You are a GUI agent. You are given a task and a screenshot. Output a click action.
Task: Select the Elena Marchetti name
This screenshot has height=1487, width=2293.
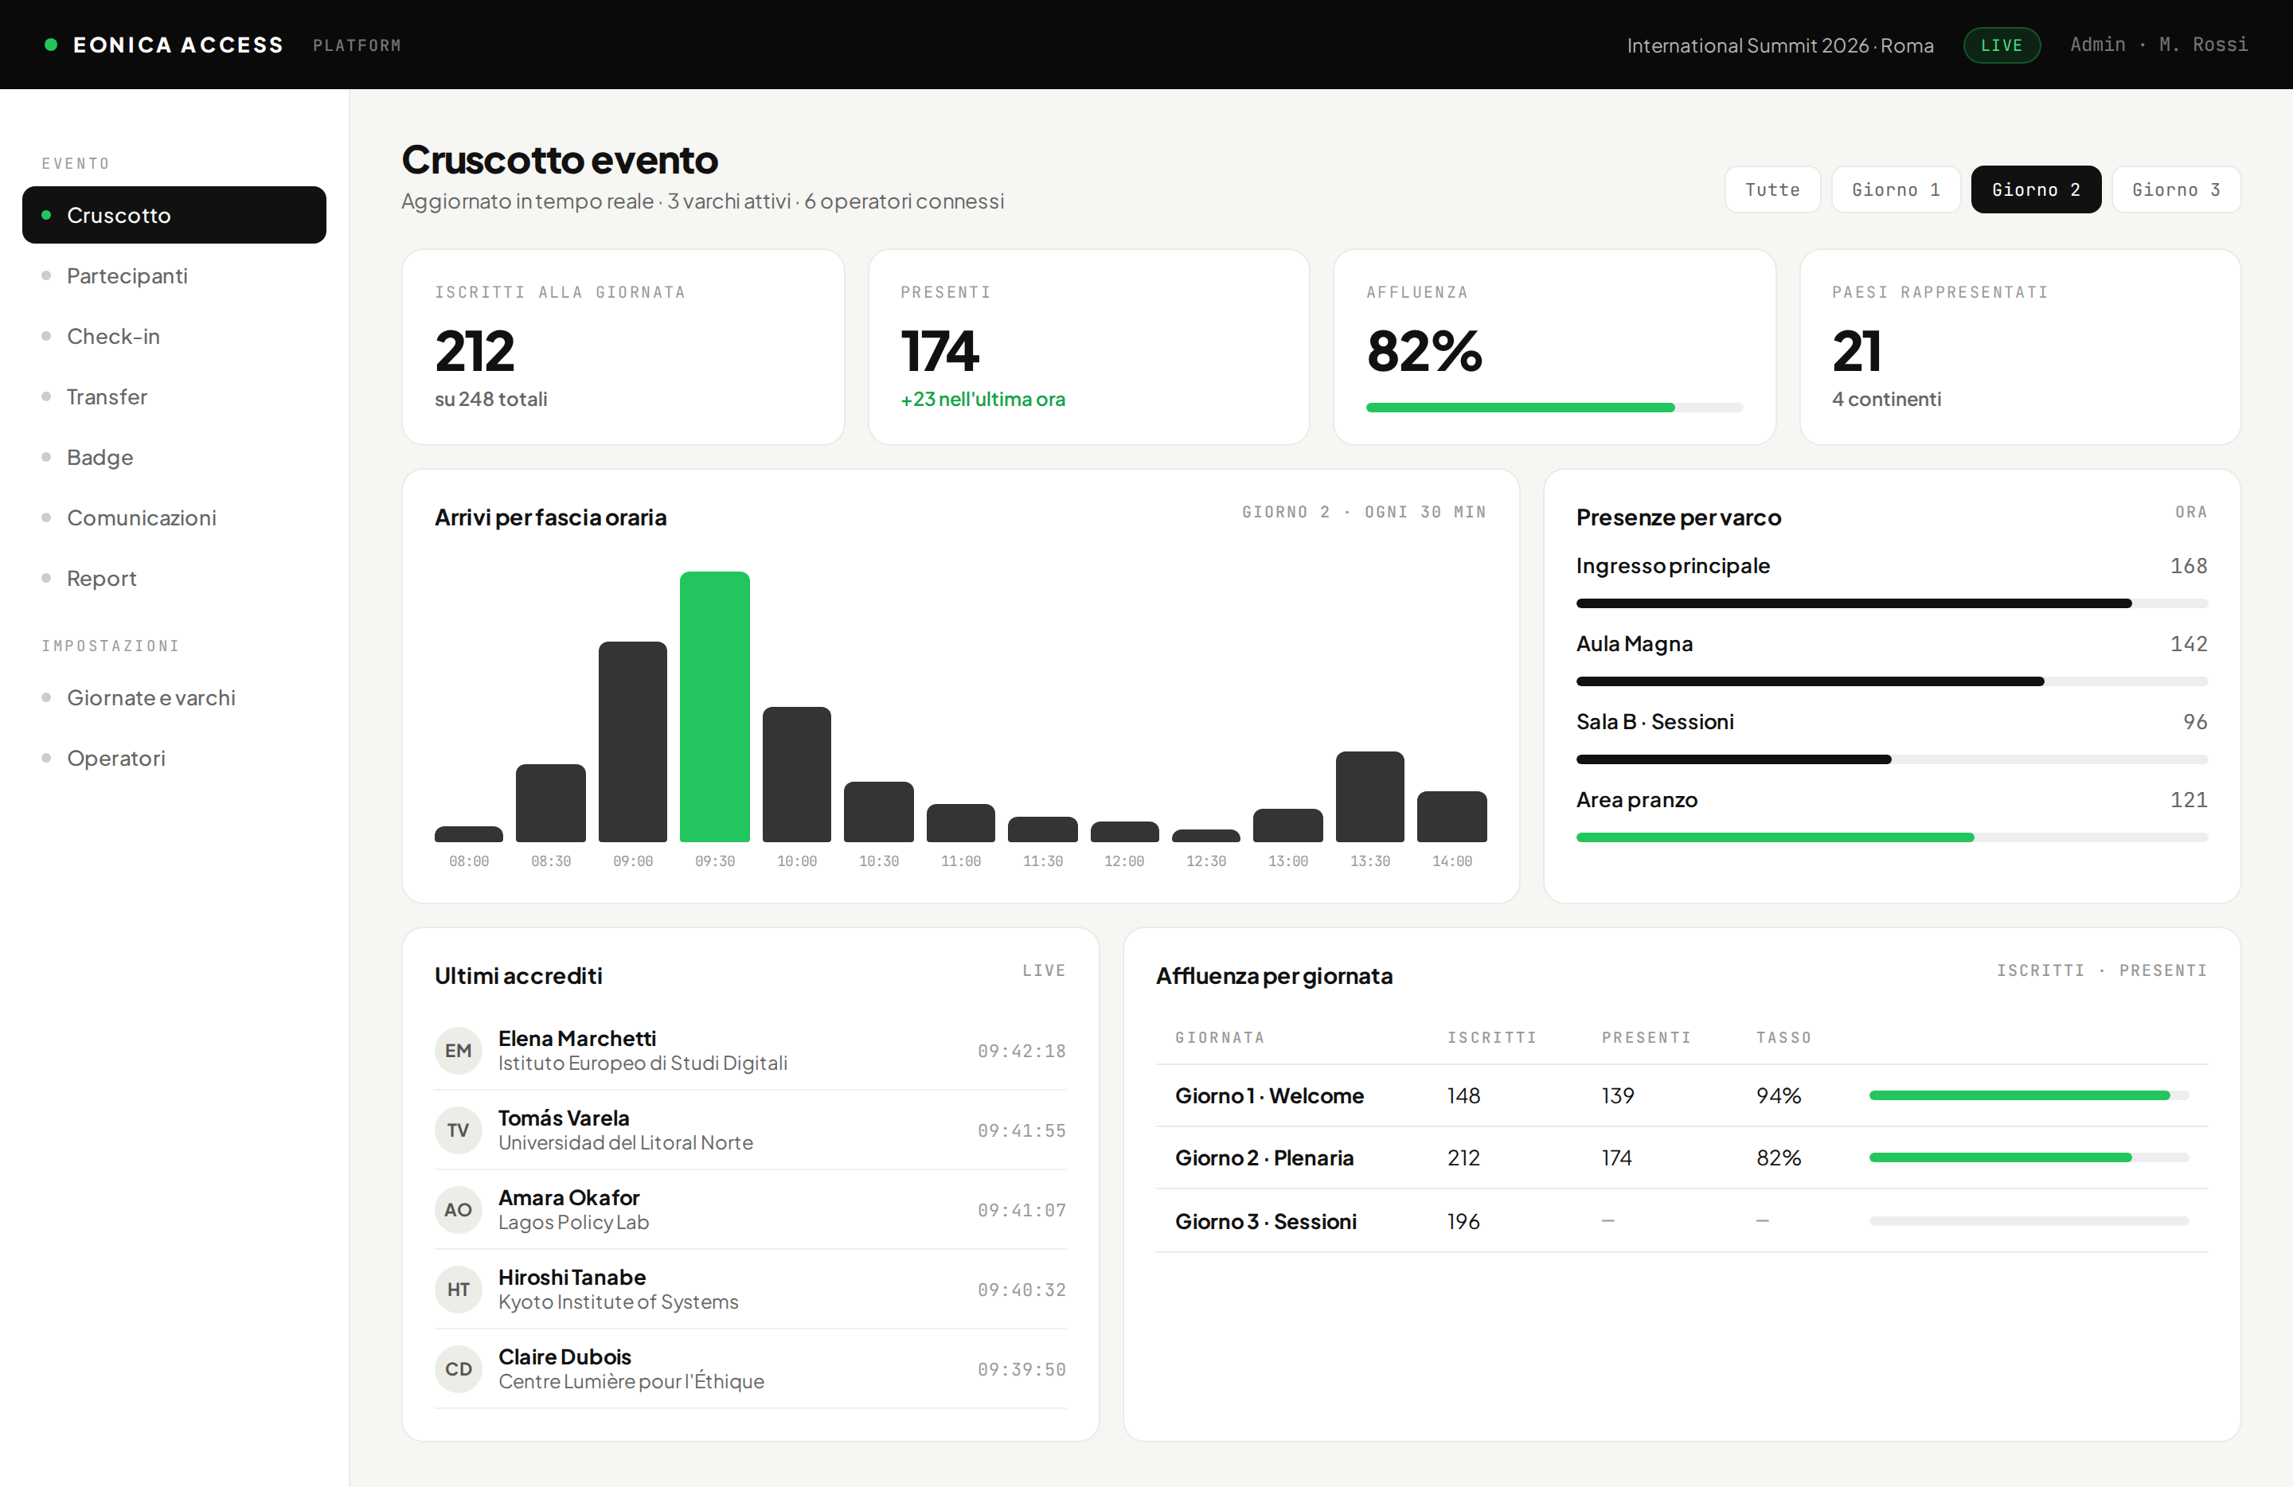577,1038
